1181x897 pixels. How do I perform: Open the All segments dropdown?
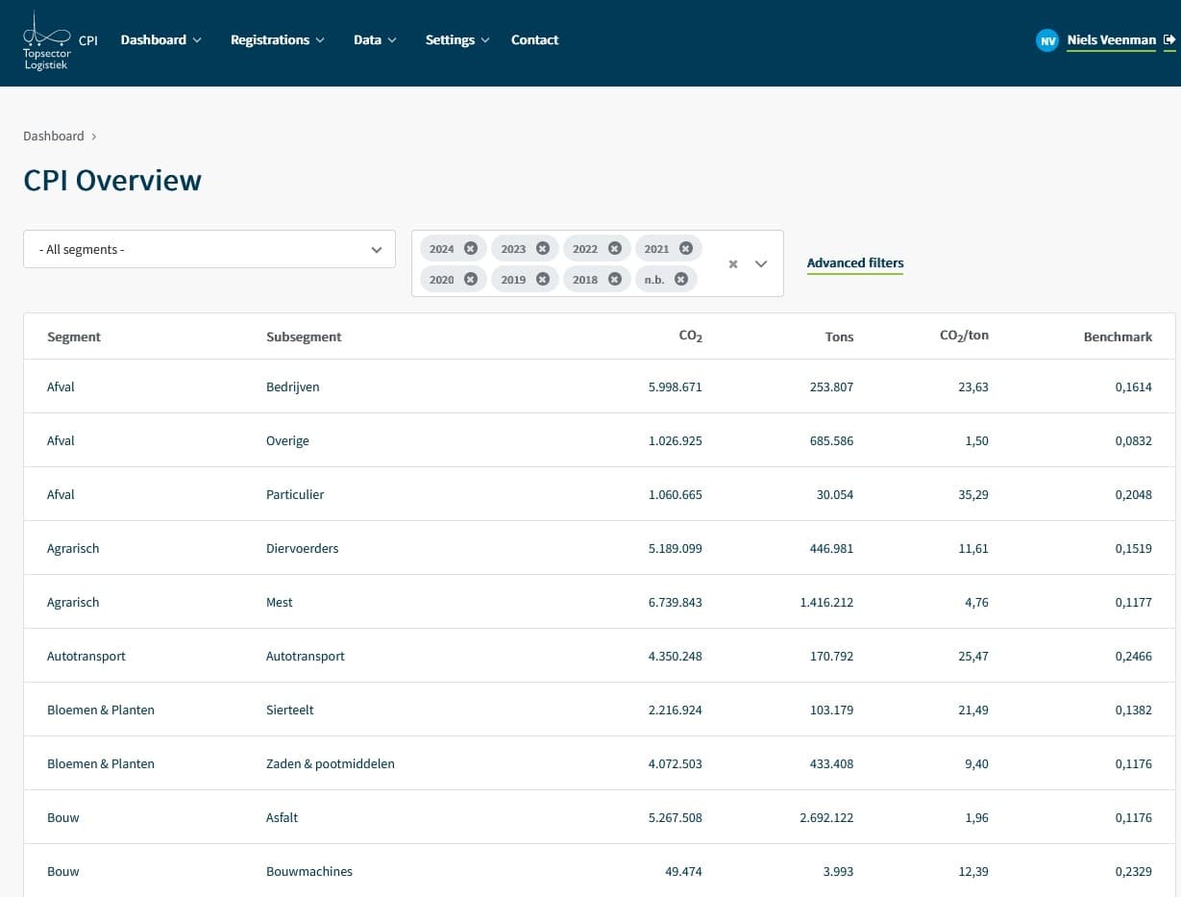[x=209, y=249]
